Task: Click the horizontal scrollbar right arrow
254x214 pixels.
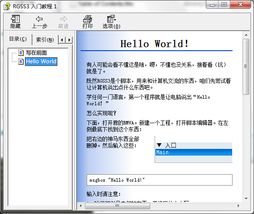Action: (238, 206)
